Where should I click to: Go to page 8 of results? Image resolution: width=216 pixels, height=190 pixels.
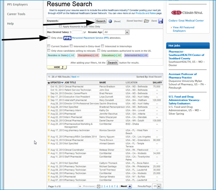(117, 187)
